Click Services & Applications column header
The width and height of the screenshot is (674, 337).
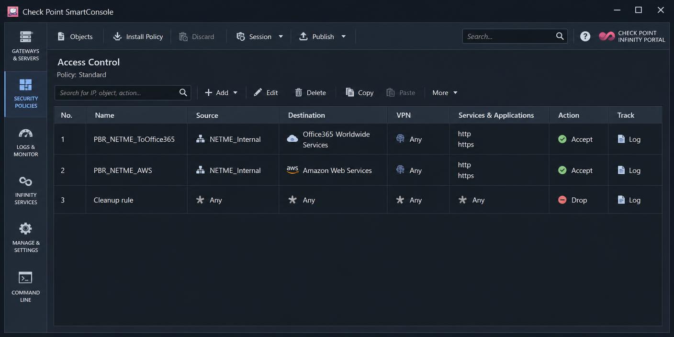pos(499,115)
